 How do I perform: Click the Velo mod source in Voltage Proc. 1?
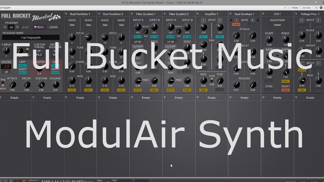point(302,90)
